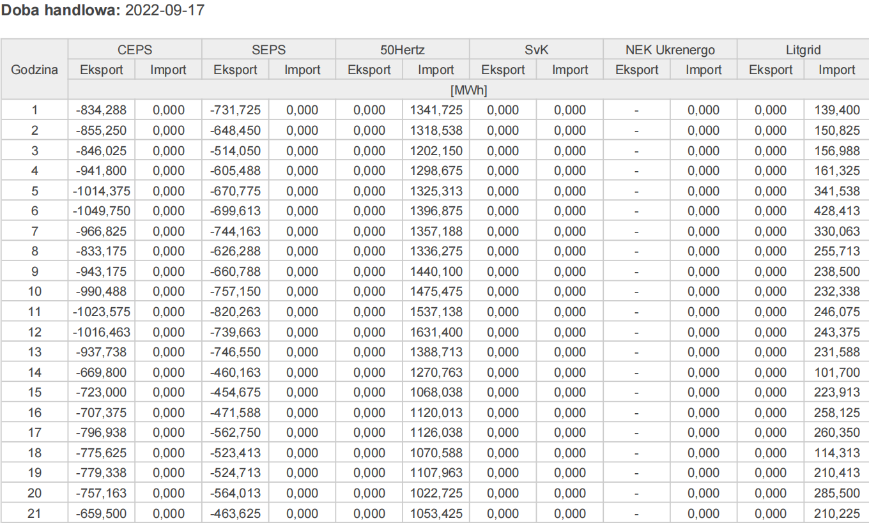This screenshot has height=523, width=869.
Task: Click the CEPS column group header
Action: click(x=135, y=50)
